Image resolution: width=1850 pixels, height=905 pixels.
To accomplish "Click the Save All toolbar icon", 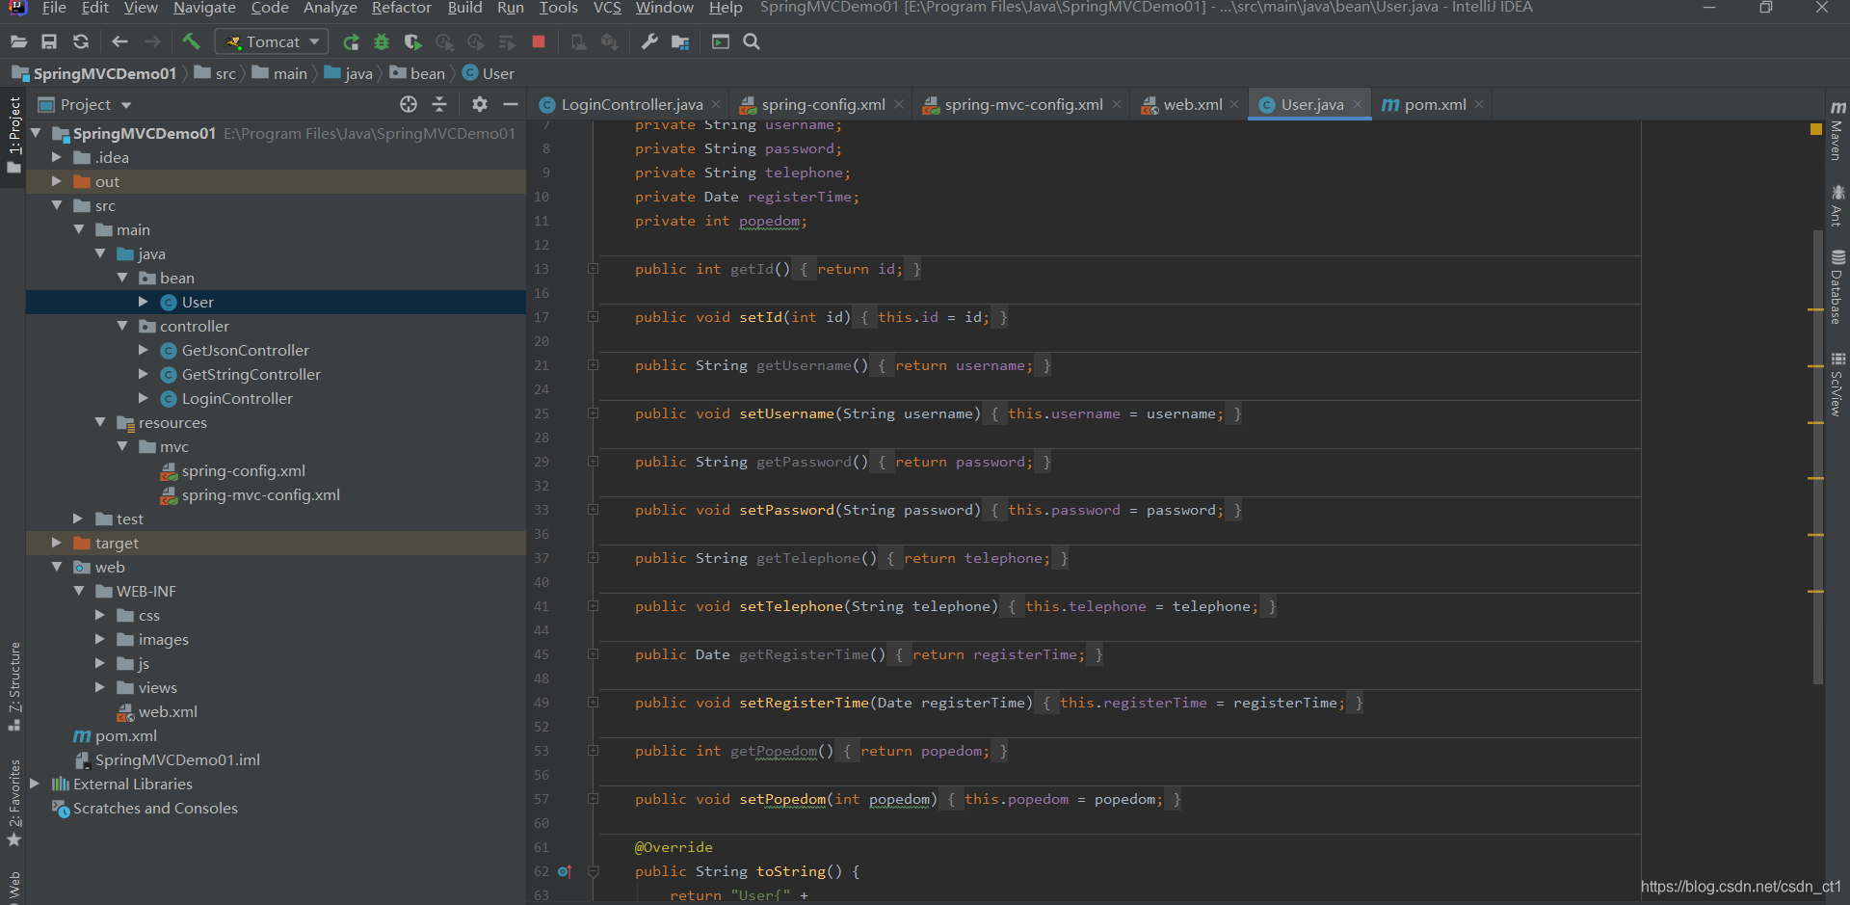I will click(x=49, y=41).
